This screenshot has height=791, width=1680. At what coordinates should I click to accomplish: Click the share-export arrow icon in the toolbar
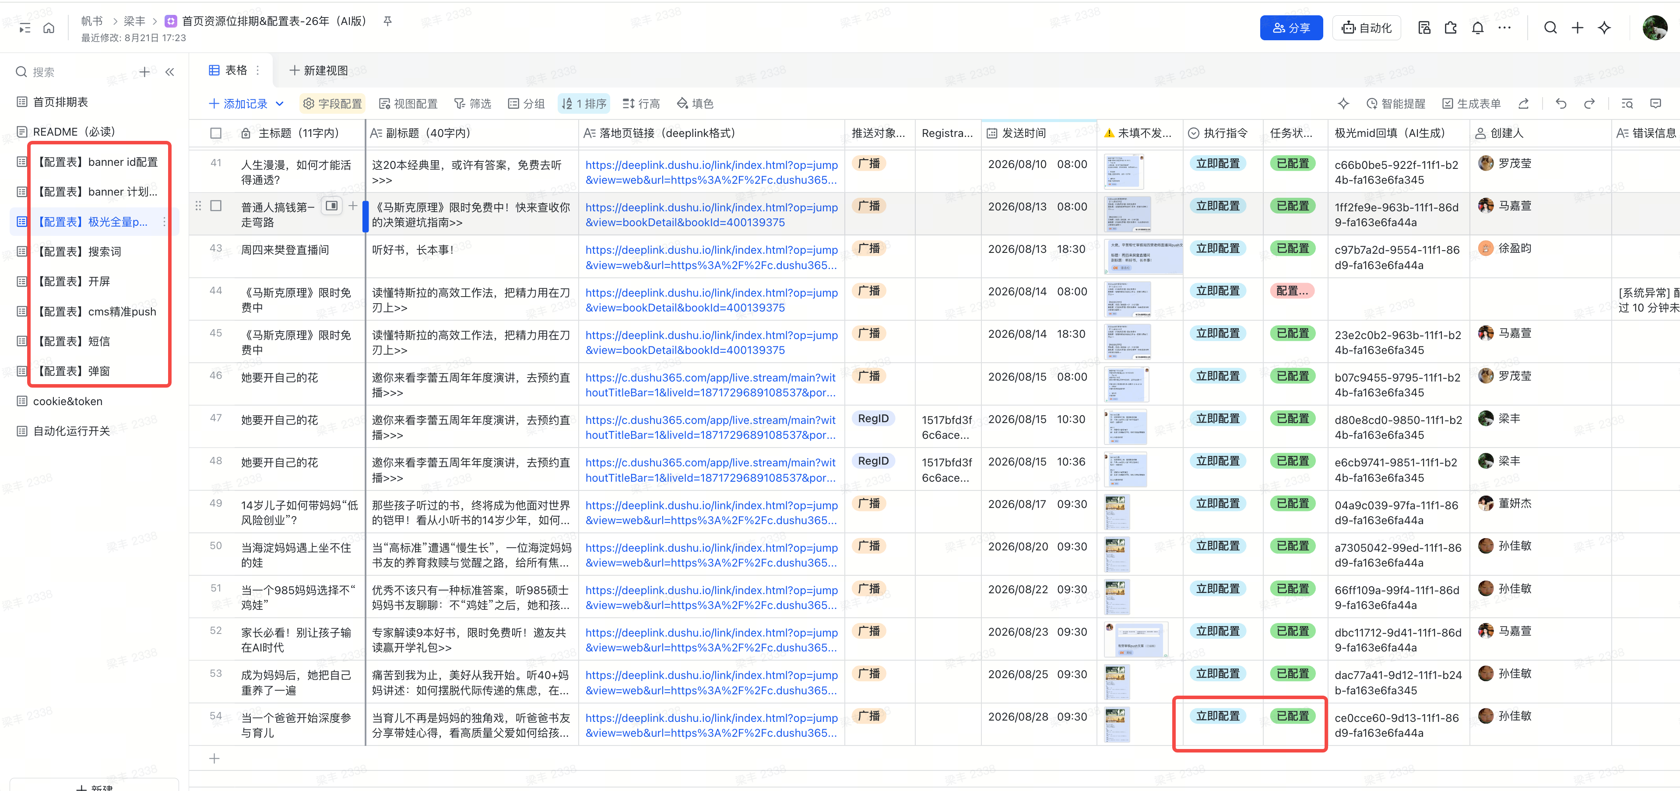tap(1523, 104)
